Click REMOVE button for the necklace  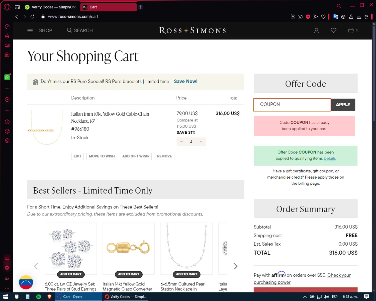pyautogui.click(x=164, y=156)
